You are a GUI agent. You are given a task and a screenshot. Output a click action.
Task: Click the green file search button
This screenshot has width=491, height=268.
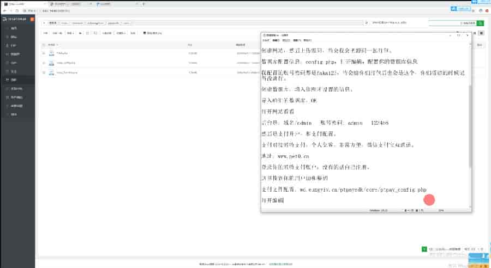(x=480, y=23)
